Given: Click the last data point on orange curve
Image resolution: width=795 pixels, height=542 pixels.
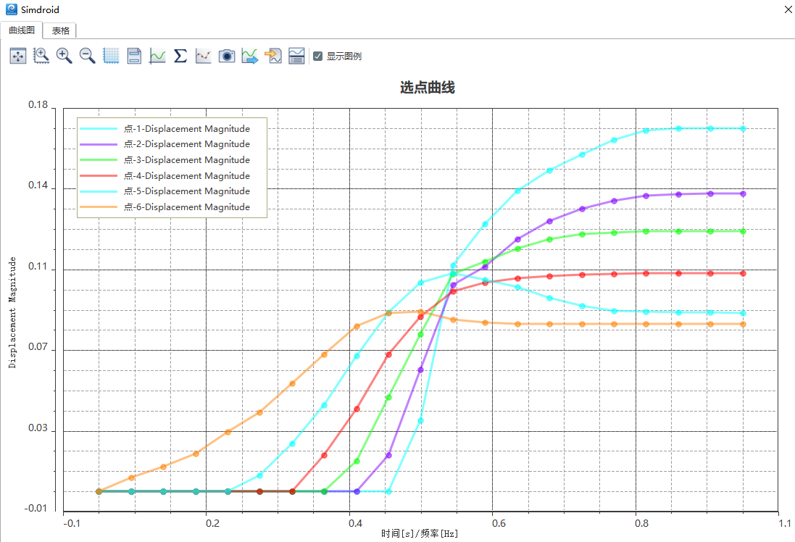Looking at the screenshot, I should [x=743, y=324].
